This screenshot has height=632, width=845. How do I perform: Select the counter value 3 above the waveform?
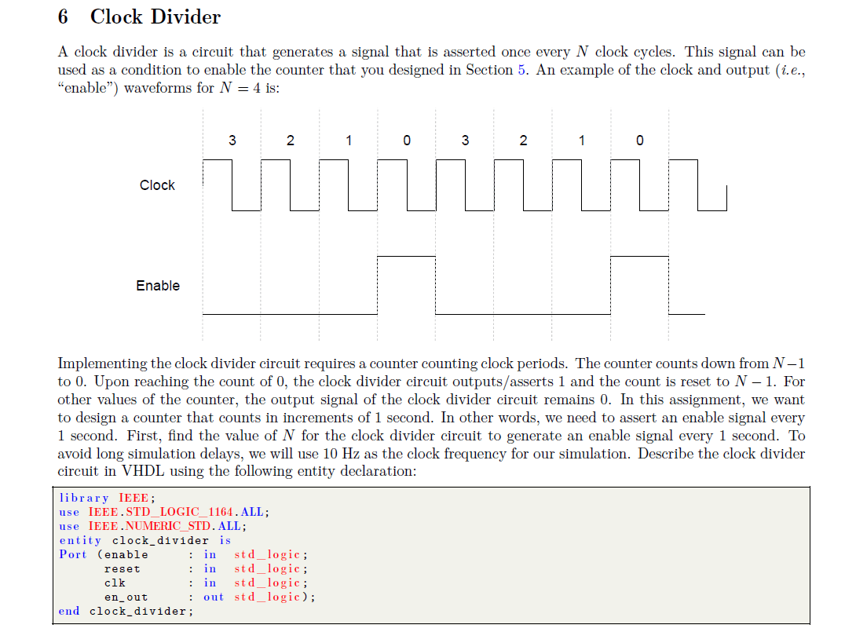pyautogui.click(x=232, y=141)
